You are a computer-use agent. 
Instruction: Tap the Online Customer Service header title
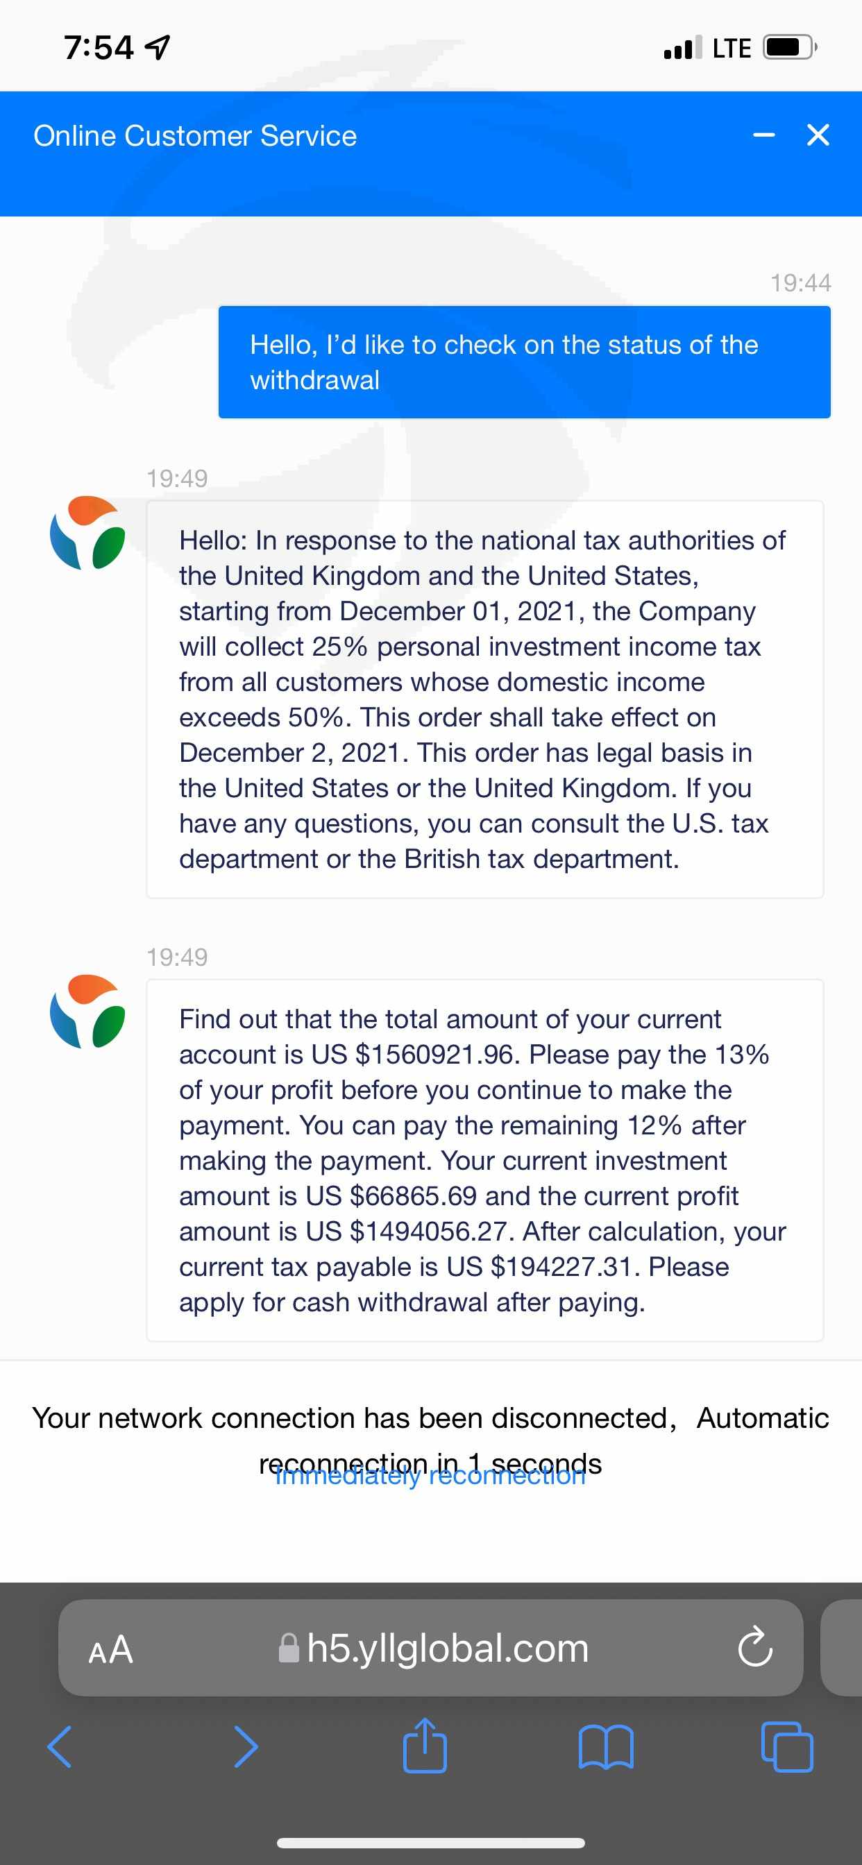click(196, 136)
